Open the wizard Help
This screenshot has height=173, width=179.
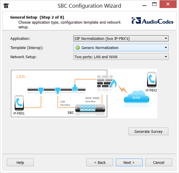point(20,162)
